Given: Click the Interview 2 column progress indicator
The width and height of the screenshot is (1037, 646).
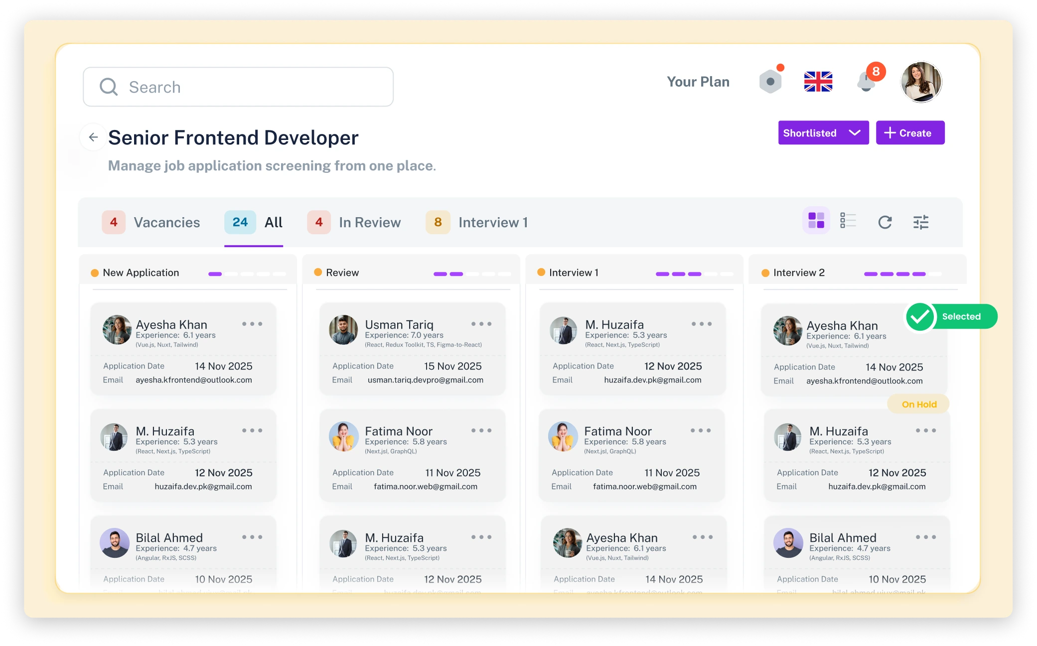Looking at the screenshot, I should pos(902,274).
